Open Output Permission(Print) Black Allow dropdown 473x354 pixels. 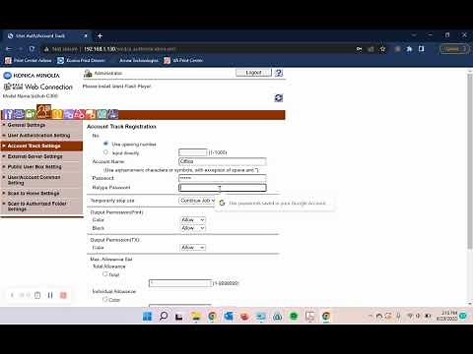click(x=193, y=228)
